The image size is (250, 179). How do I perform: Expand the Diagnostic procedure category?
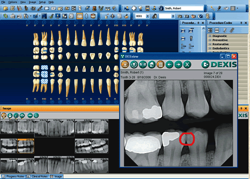click(x=210, y=36)
